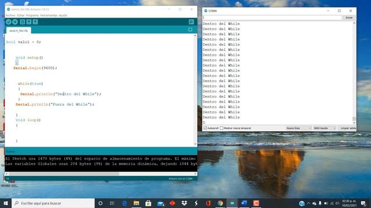Click the console horizontal scrollbar thumb
Image resolution: width=371 pixels, height=208 pixels.
coord(64,174)
